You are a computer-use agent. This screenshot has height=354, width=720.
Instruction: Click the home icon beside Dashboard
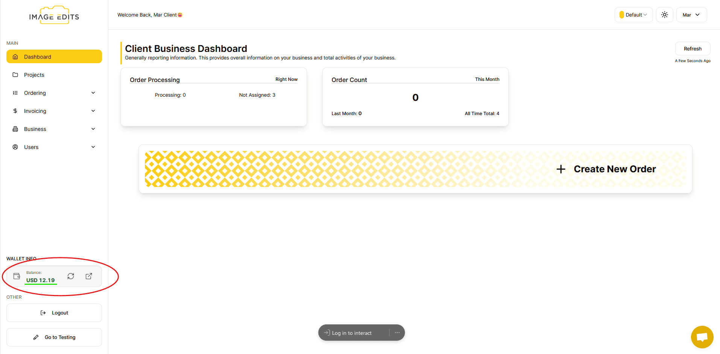[15, 56]
